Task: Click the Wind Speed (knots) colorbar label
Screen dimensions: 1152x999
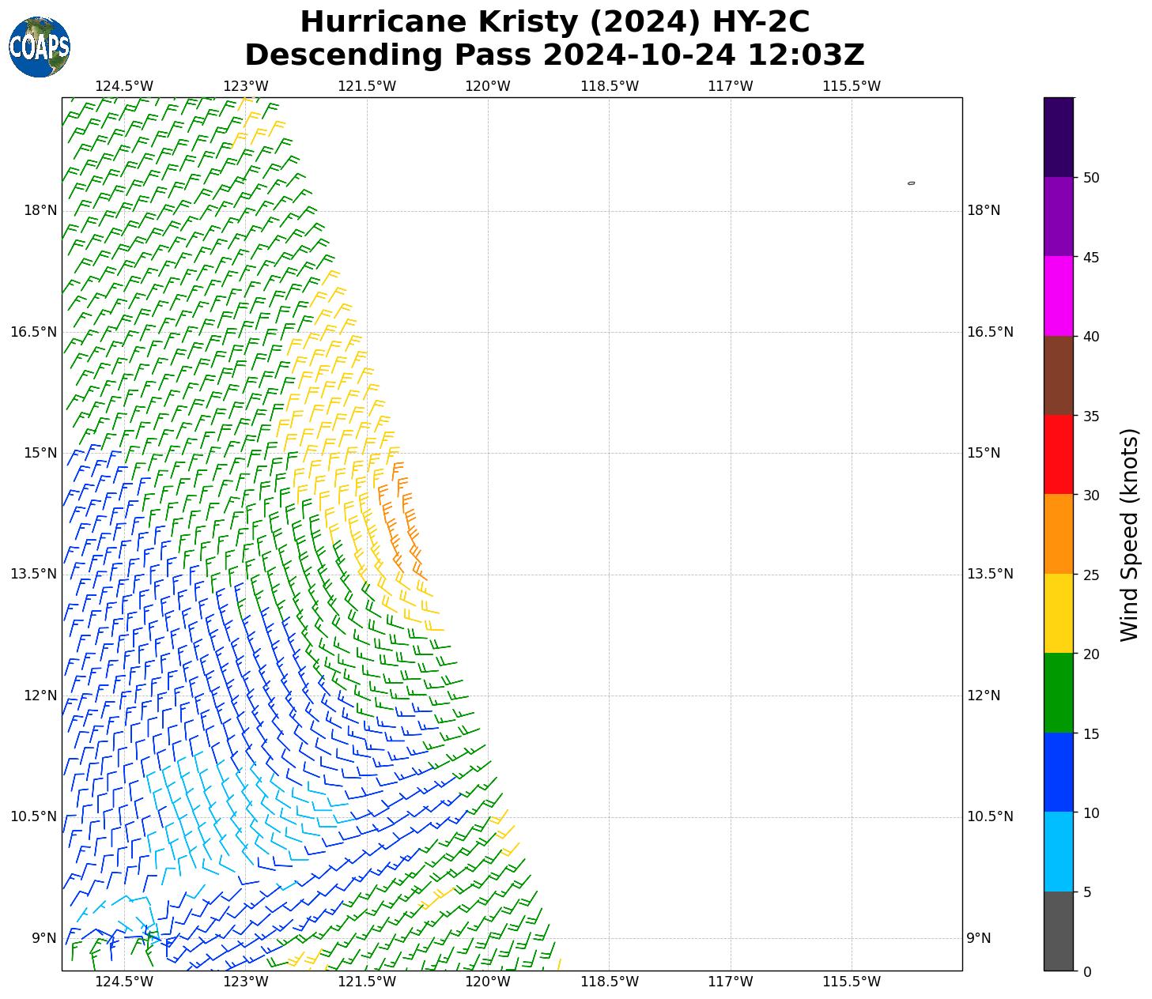Action: pyautogui.click(x=1130, y=535)
